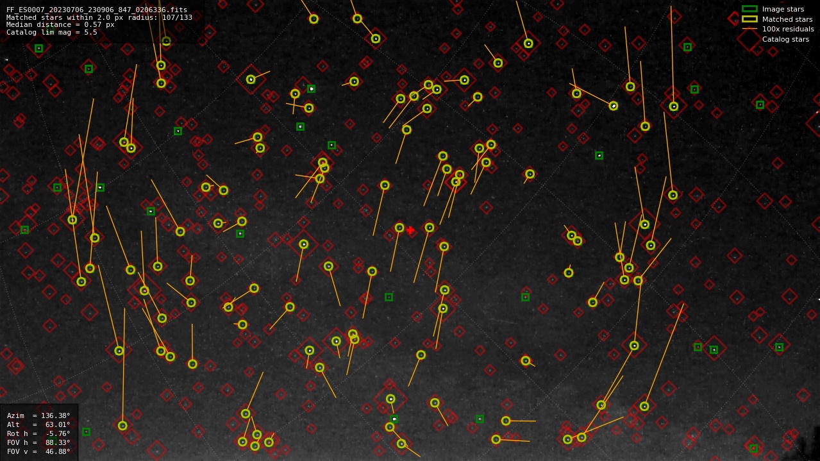This screenshot has height=461, width=820.
Task: Click the orange 100x residuals legend line
Action: pyautogui.click(x=749, y=29)
